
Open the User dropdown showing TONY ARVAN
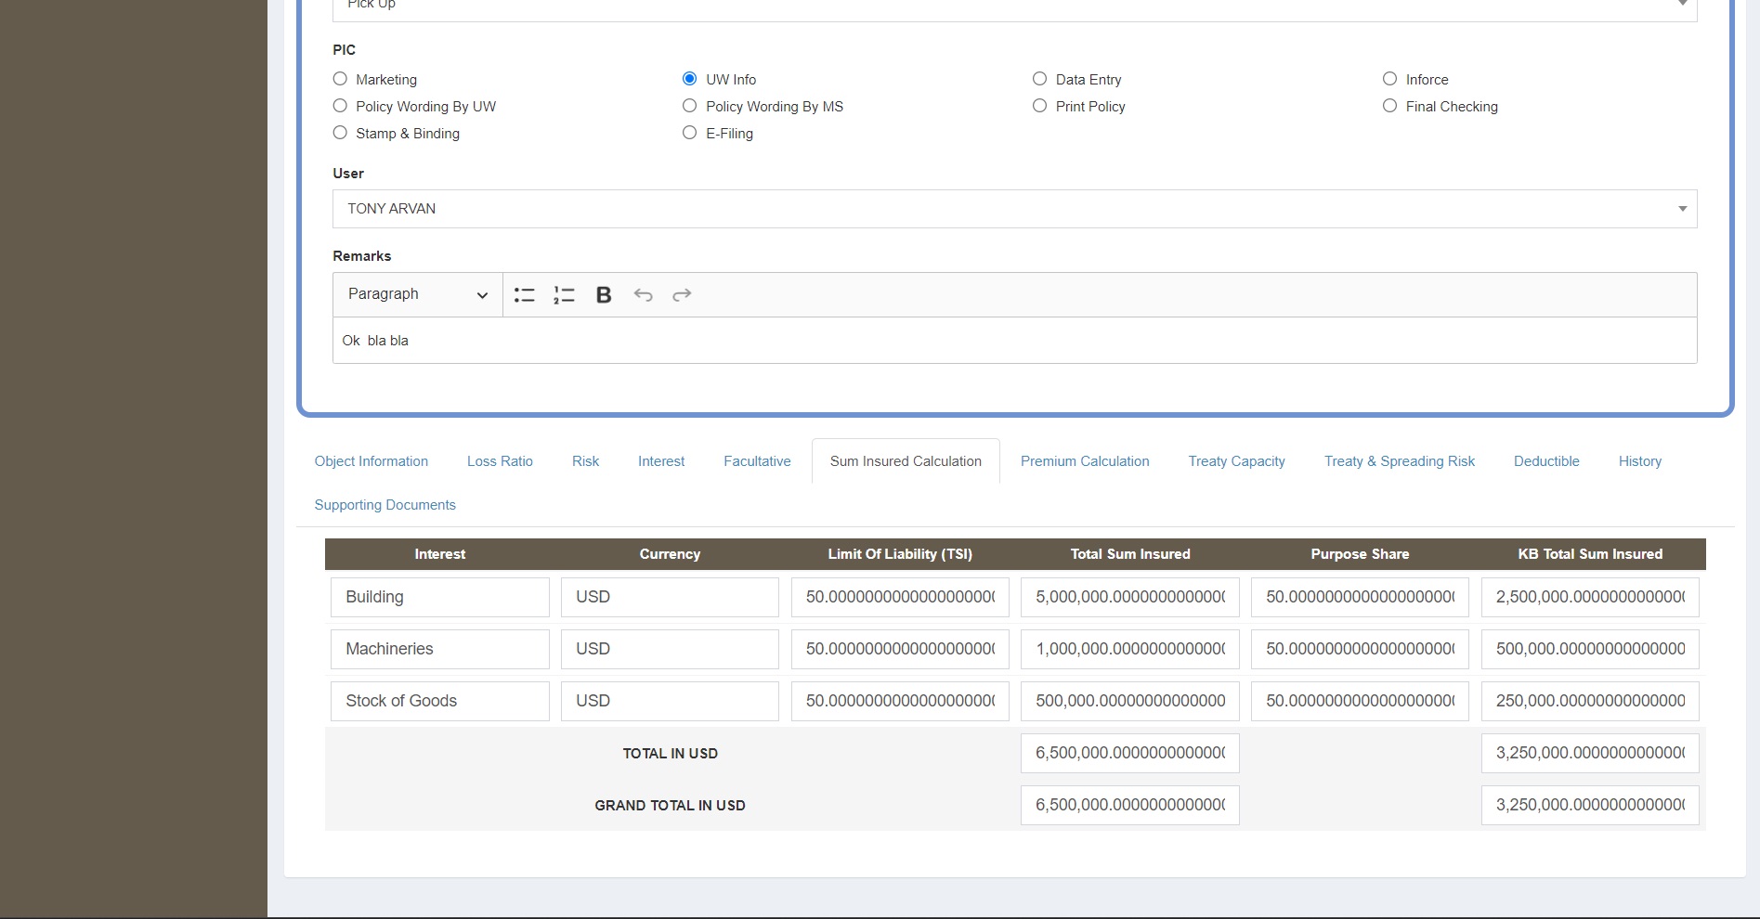click(1014, 209)
